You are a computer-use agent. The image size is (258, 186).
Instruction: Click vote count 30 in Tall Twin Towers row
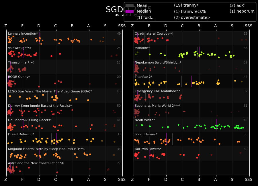click(245, 149)
